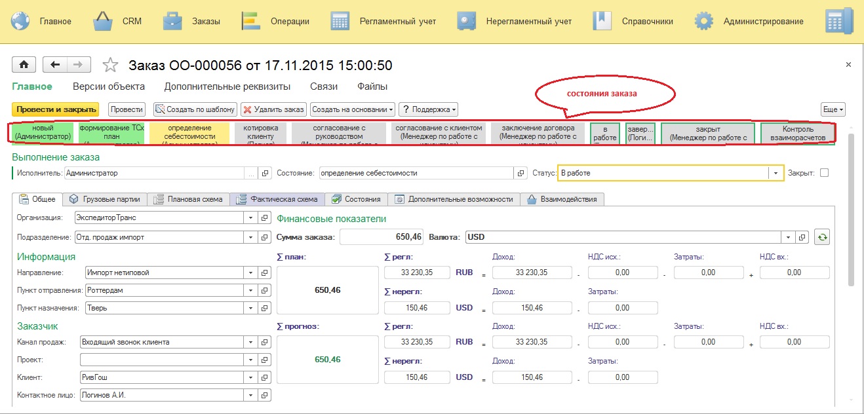Image resolution: width=864 pixels, height=414 pixels.
Task: Expand the Организация dropdown
Action: [251, 217]
